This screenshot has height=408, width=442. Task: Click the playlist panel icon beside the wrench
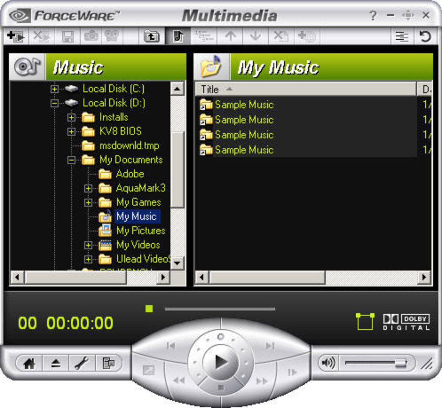point(108,363)
